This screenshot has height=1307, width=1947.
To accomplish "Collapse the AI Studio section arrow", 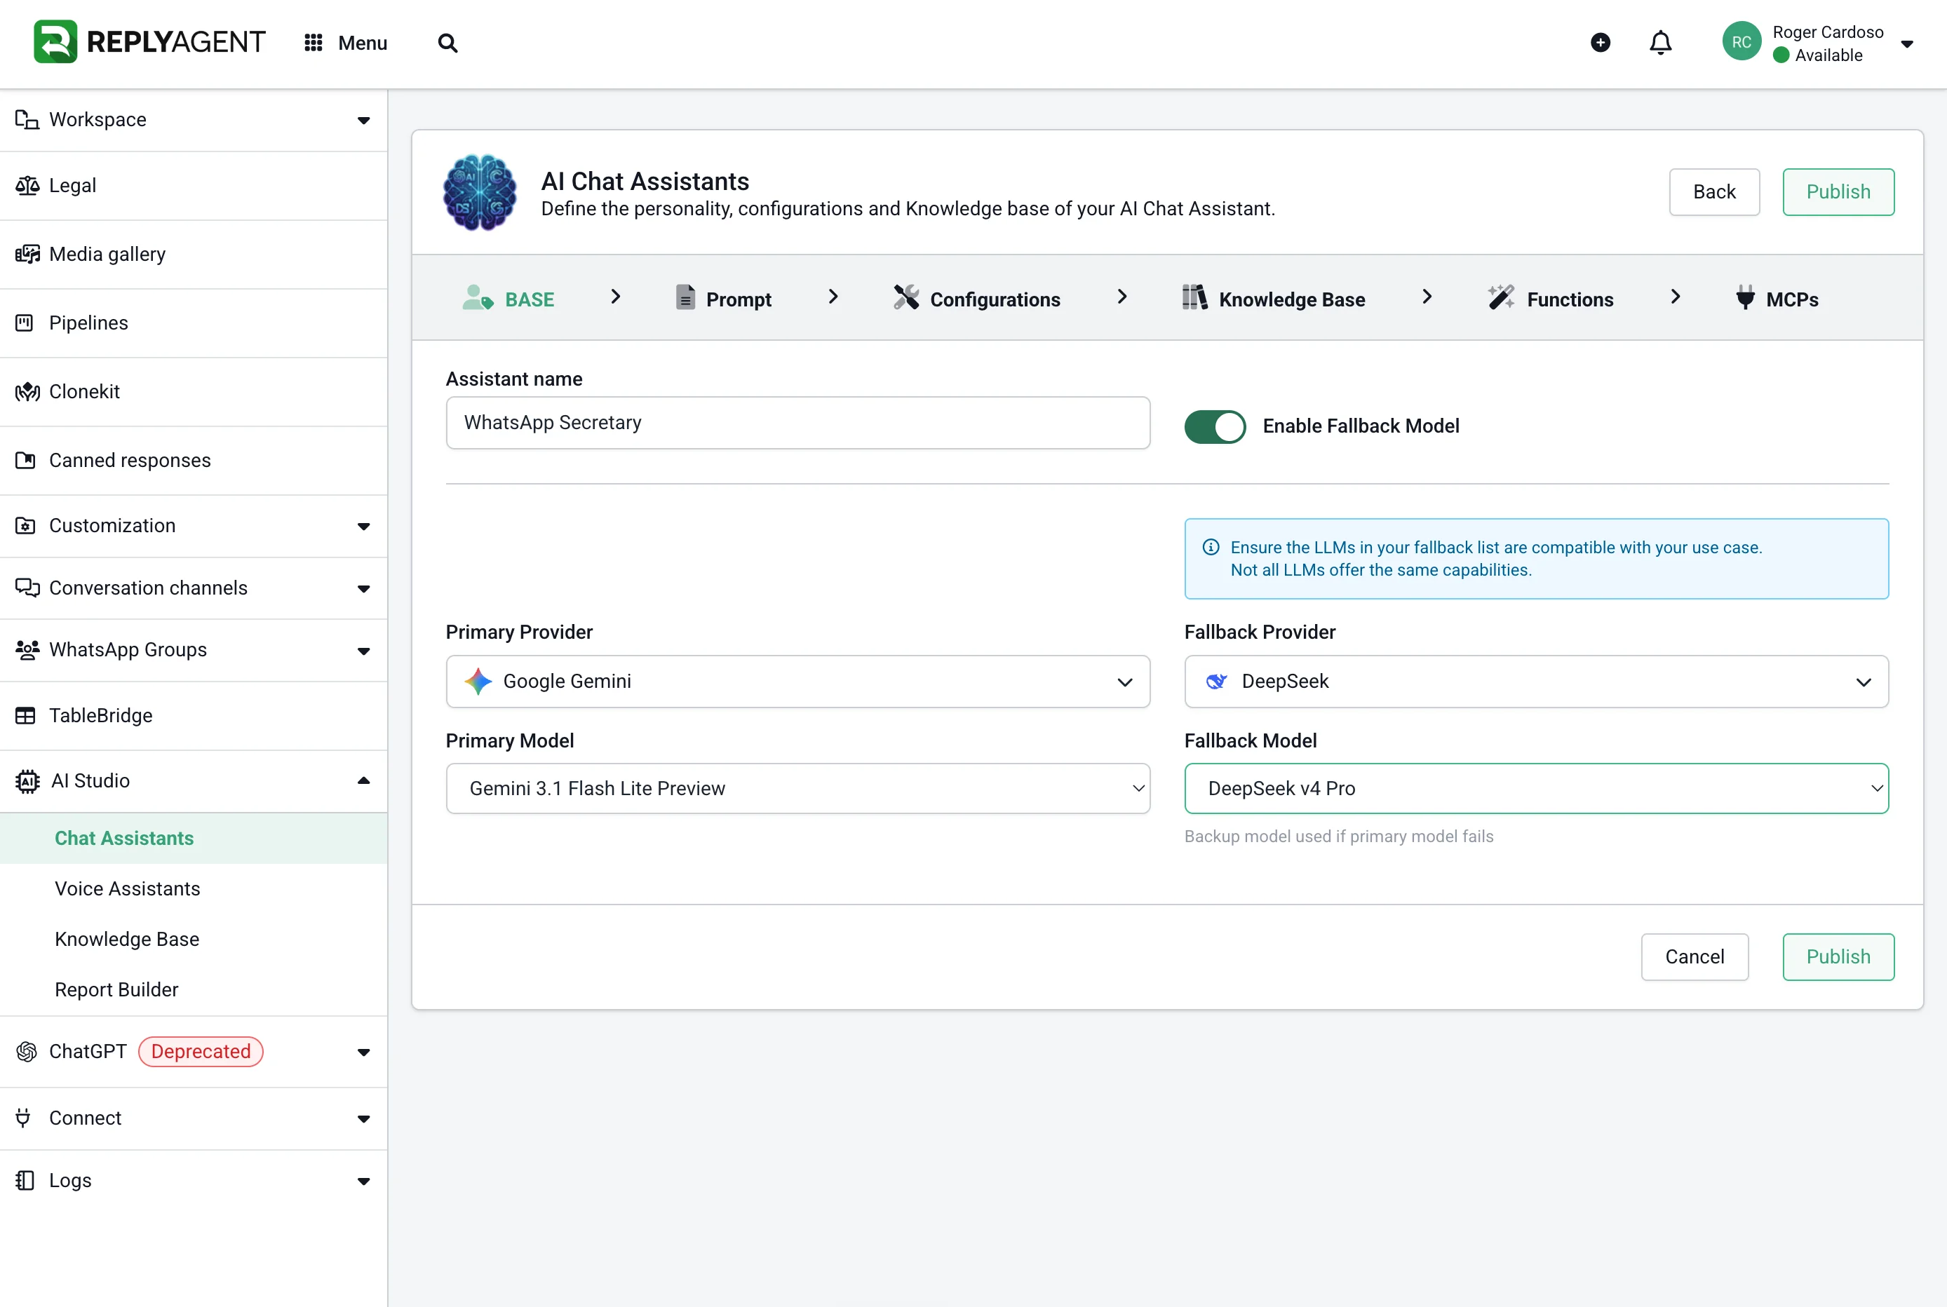I will tap(363, 780).
